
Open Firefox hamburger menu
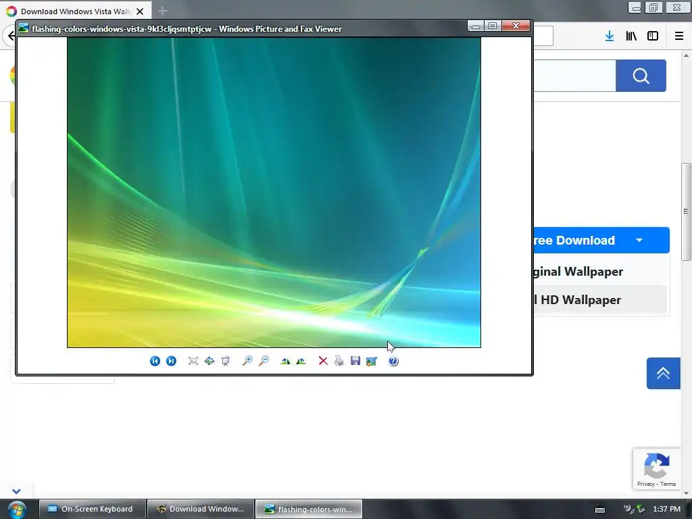(679, 36)
